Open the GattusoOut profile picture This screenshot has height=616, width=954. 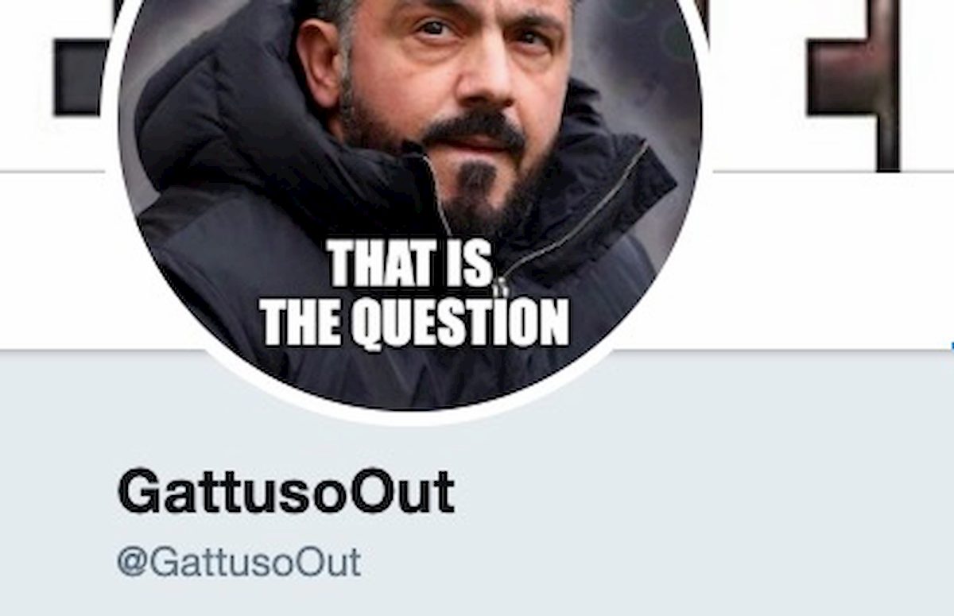click(x=409, y=203)
